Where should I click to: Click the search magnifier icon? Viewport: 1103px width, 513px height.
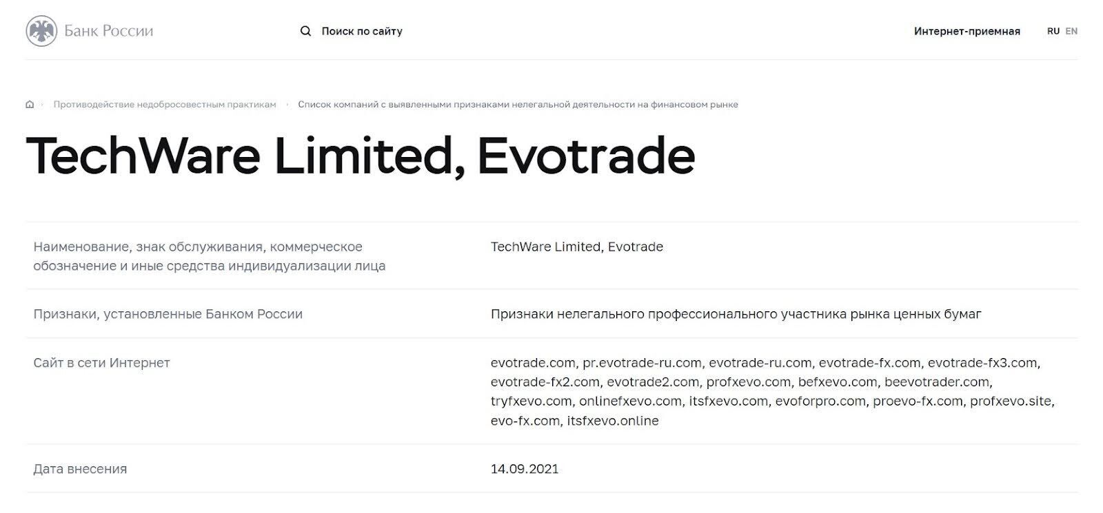(305, 31)
